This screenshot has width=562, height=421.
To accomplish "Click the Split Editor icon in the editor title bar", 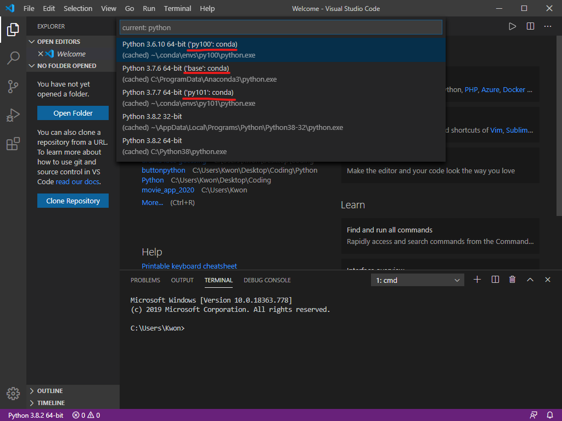I will coord(531,26).
